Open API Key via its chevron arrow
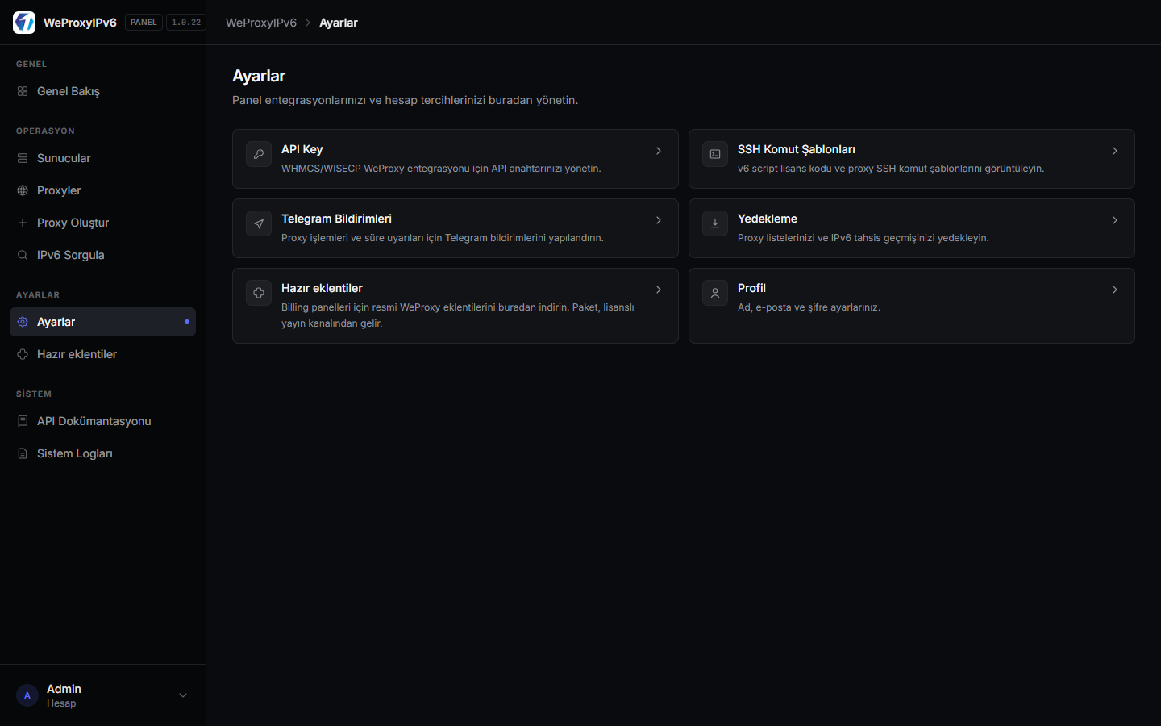 (x=659, y=151)
